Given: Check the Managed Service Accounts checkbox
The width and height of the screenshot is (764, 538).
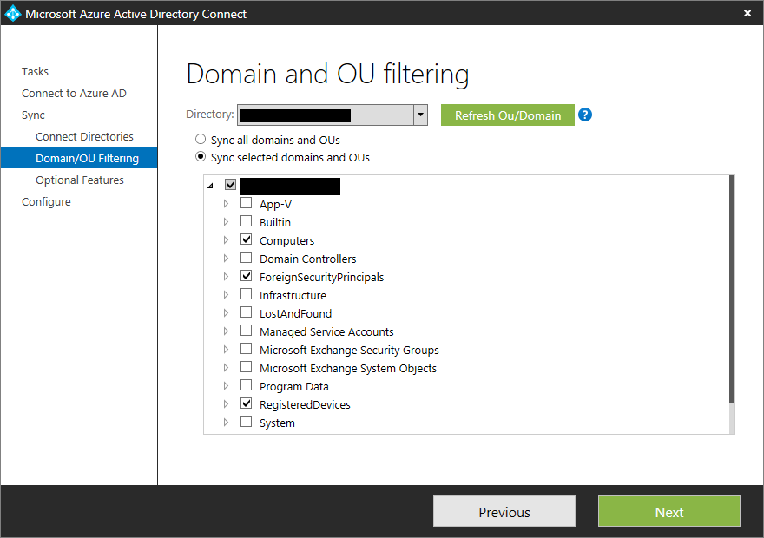Looking at the screenshot, I should click(246, 331).
